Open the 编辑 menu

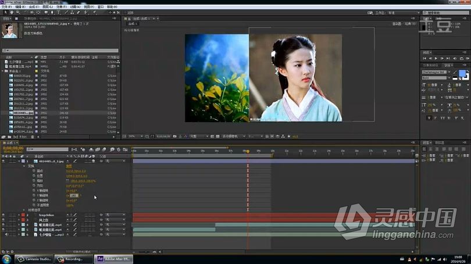[20, 6]
